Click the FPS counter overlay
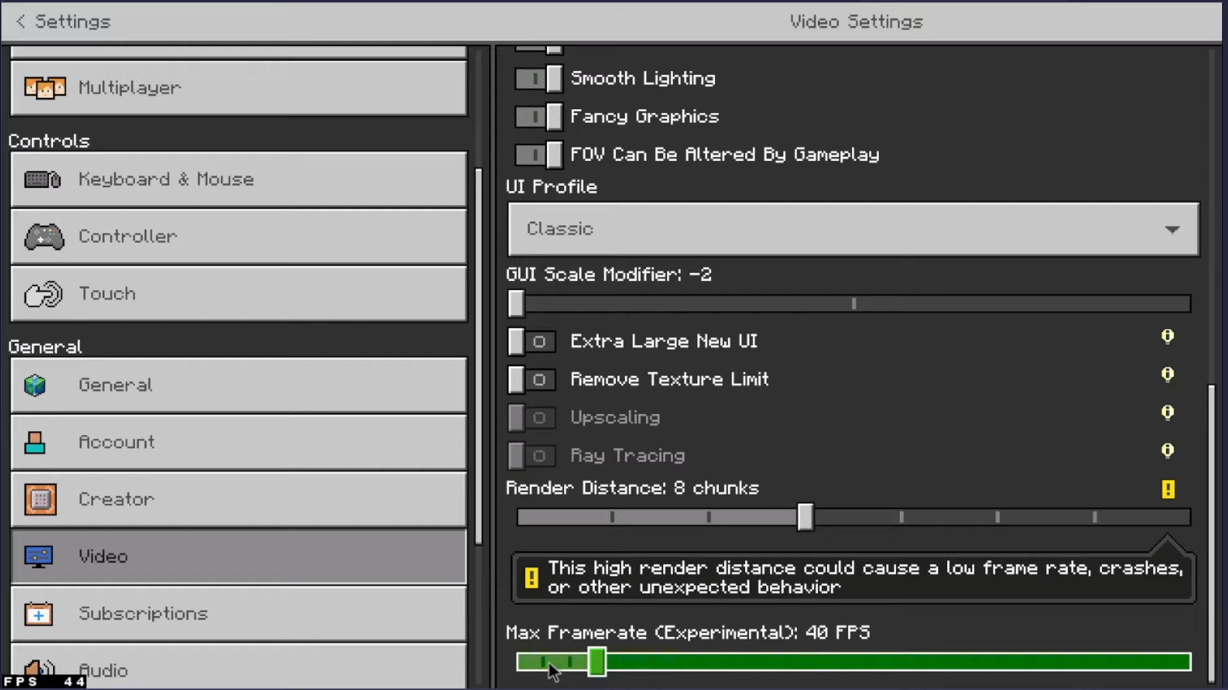This screenshot has height=690, width=1228. click(x=43, y=682)
